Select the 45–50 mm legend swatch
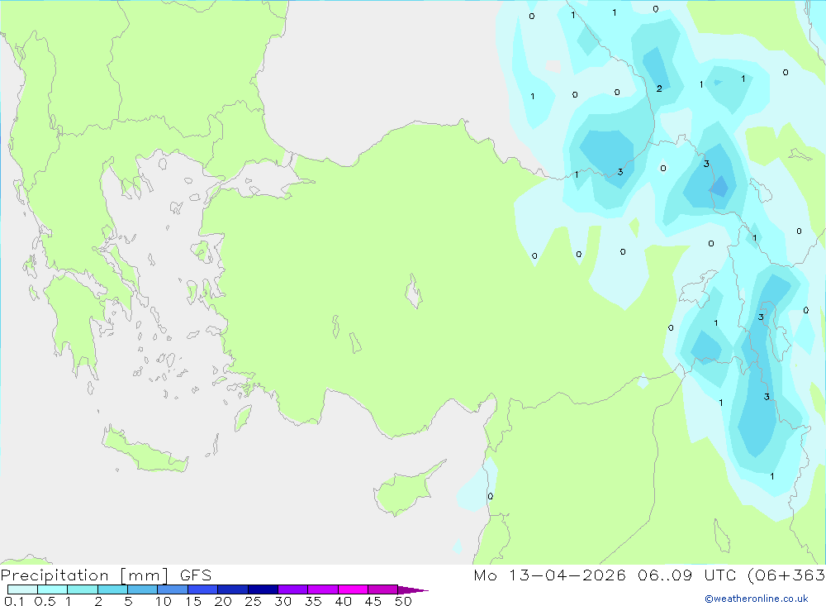 pos(383,589)
